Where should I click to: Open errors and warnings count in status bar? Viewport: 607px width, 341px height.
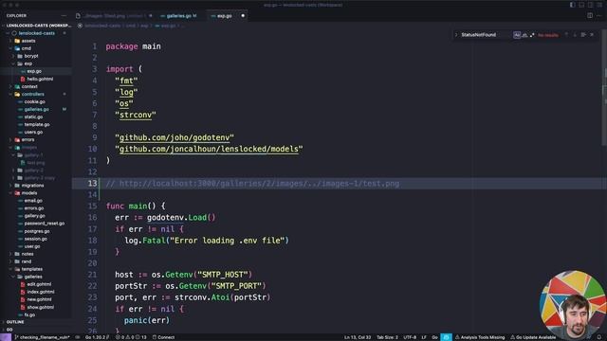pyautogui.click(x=131, y=337)
